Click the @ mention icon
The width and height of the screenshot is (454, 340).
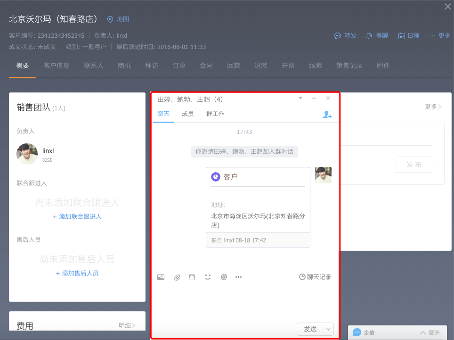[224, 277]
